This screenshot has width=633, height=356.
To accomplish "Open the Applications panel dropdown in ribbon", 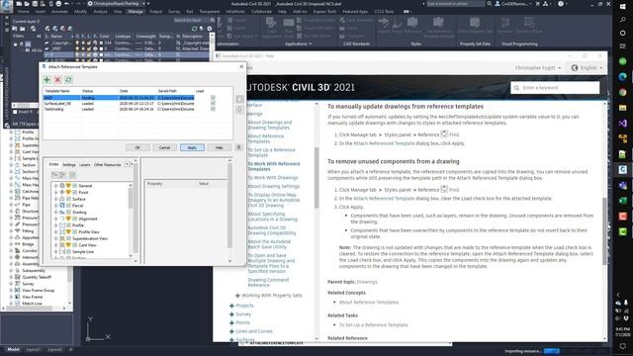I will point(299,44).
